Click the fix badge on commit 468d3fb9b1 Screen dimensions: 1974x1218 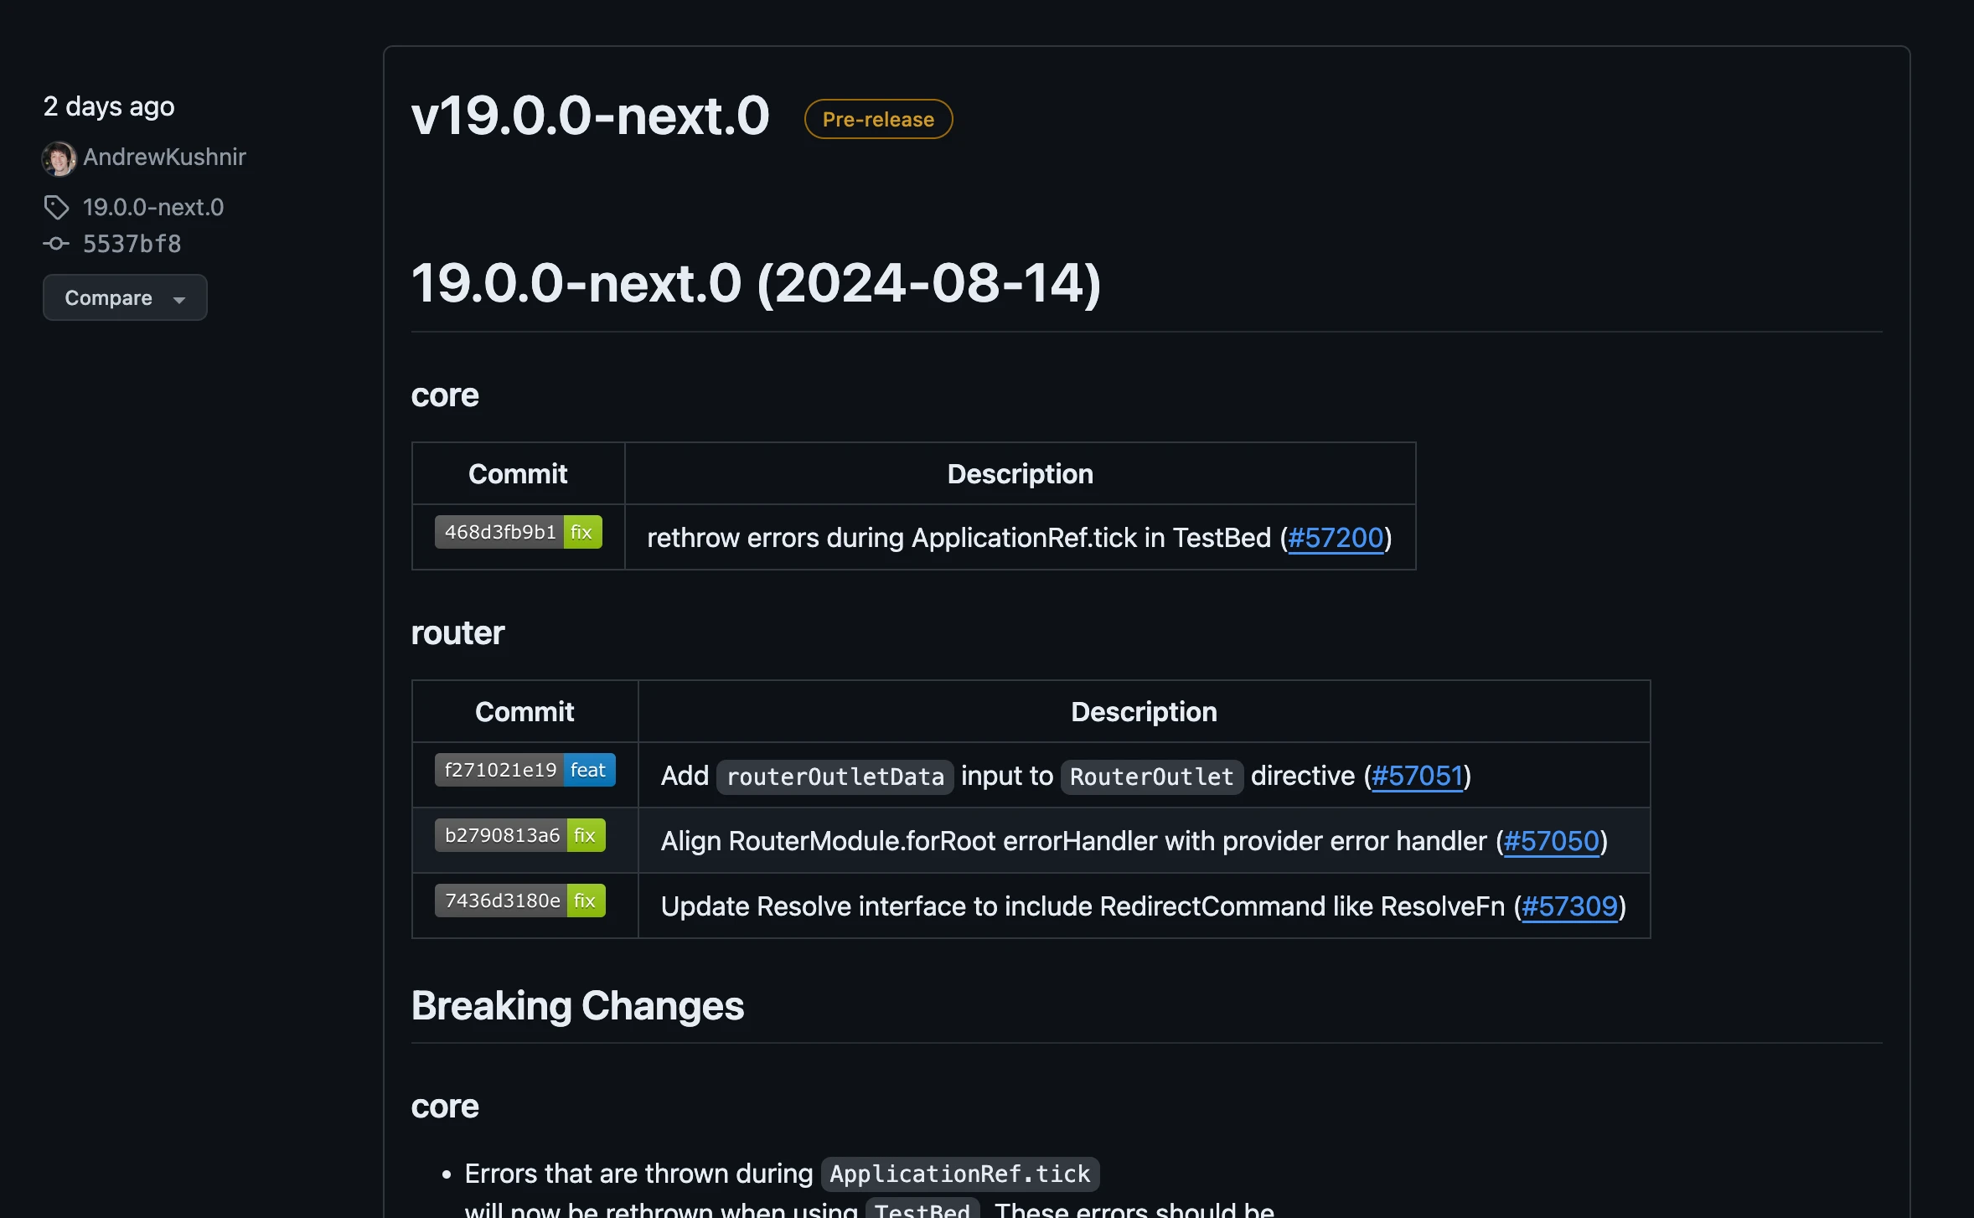pyautogui.click(x=581, y=533)
